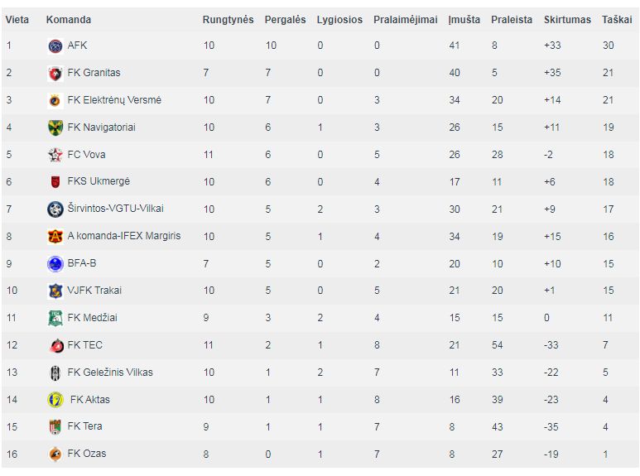Click the Taškai column header
Screen dimensions: 640x476
(x=617, y=20)
